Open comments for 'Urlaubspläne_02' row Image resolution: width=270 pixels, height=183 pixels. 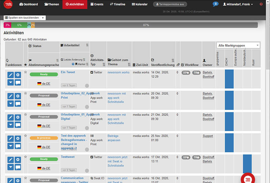point(18,103)
